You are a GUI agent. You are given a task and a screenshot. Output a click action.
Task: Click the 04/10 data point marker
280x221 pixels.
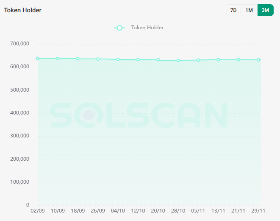[x=118, y=59]
